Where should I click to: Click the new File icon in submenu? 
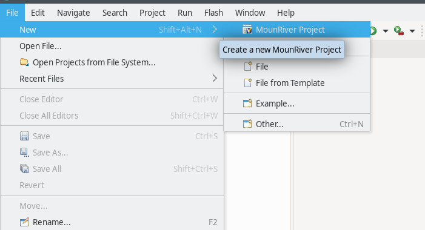click(x=248, y=67)
